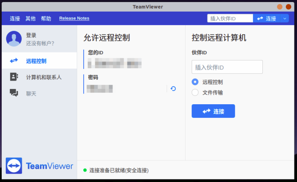Viewport: 297px width, 182px height.
Task: Click 登录 to sign in
Action: pos(31,35)
